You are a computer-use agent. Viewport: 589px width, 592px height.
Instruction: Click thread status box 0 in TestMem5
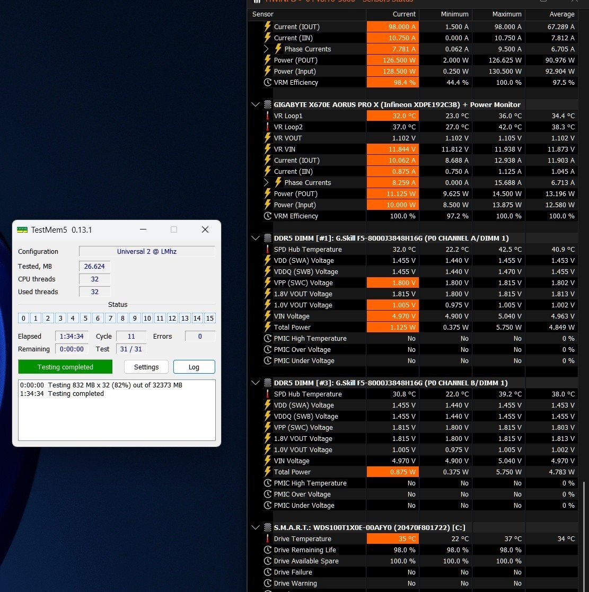23,319
